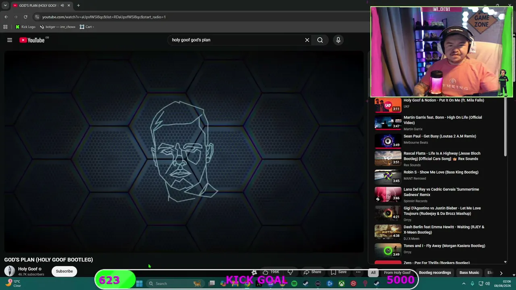Viewport: 516px width, 290px height.
Task: Click the playlist panel scrollbar
Action: tap(506, 126)
